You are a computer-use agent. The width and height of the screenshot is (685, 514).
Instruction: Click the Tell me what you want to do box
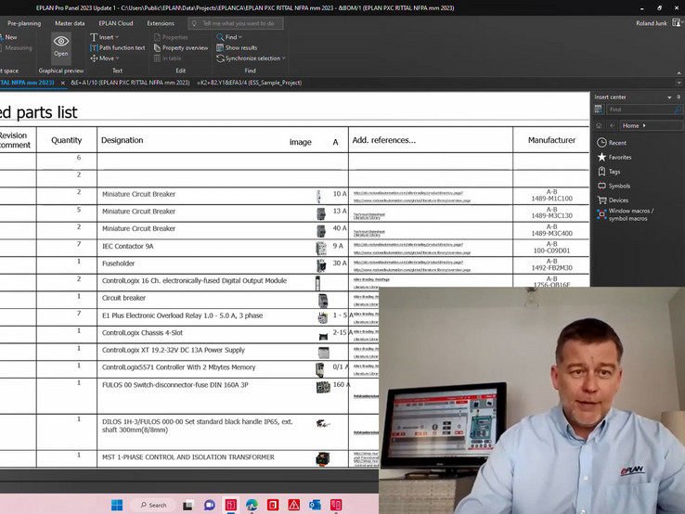coord(236,23)
